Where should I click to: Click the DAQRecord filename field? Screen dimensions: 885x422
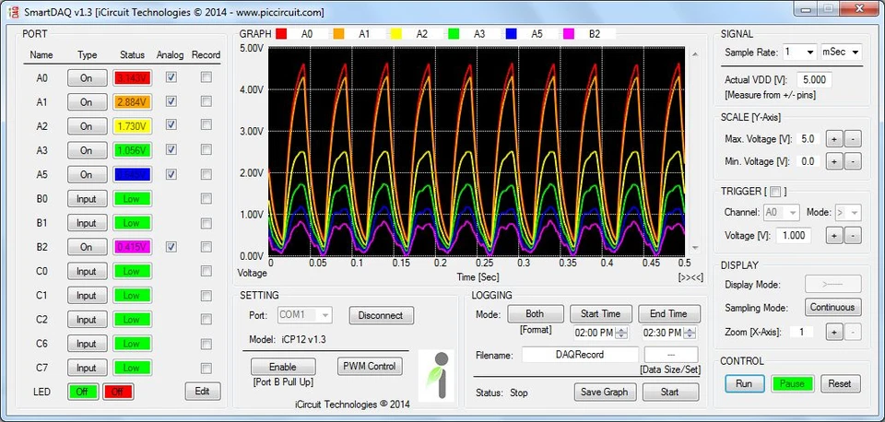point(580,355)
